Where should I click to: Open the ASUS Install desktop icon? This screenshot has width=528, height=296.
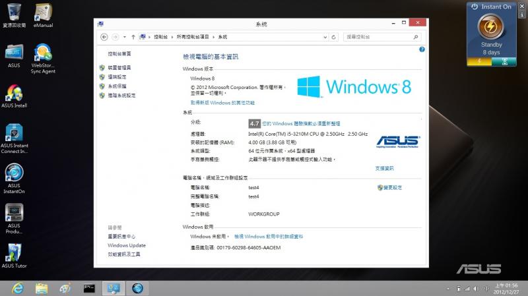click(x=14, y=96)
